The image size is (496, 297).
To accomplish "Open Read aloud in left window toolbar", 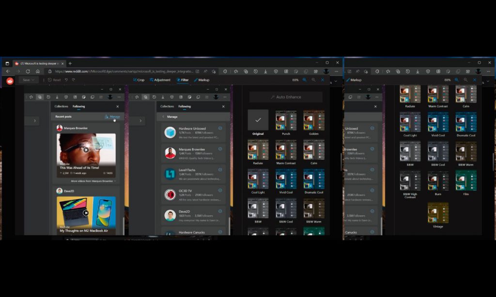I will [x=205, y=72].
